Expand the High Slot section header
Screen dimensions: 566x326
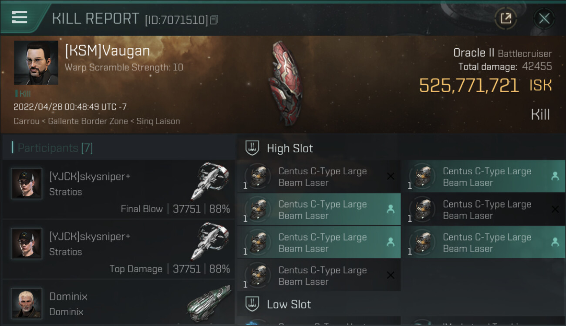tap(290, 148)
